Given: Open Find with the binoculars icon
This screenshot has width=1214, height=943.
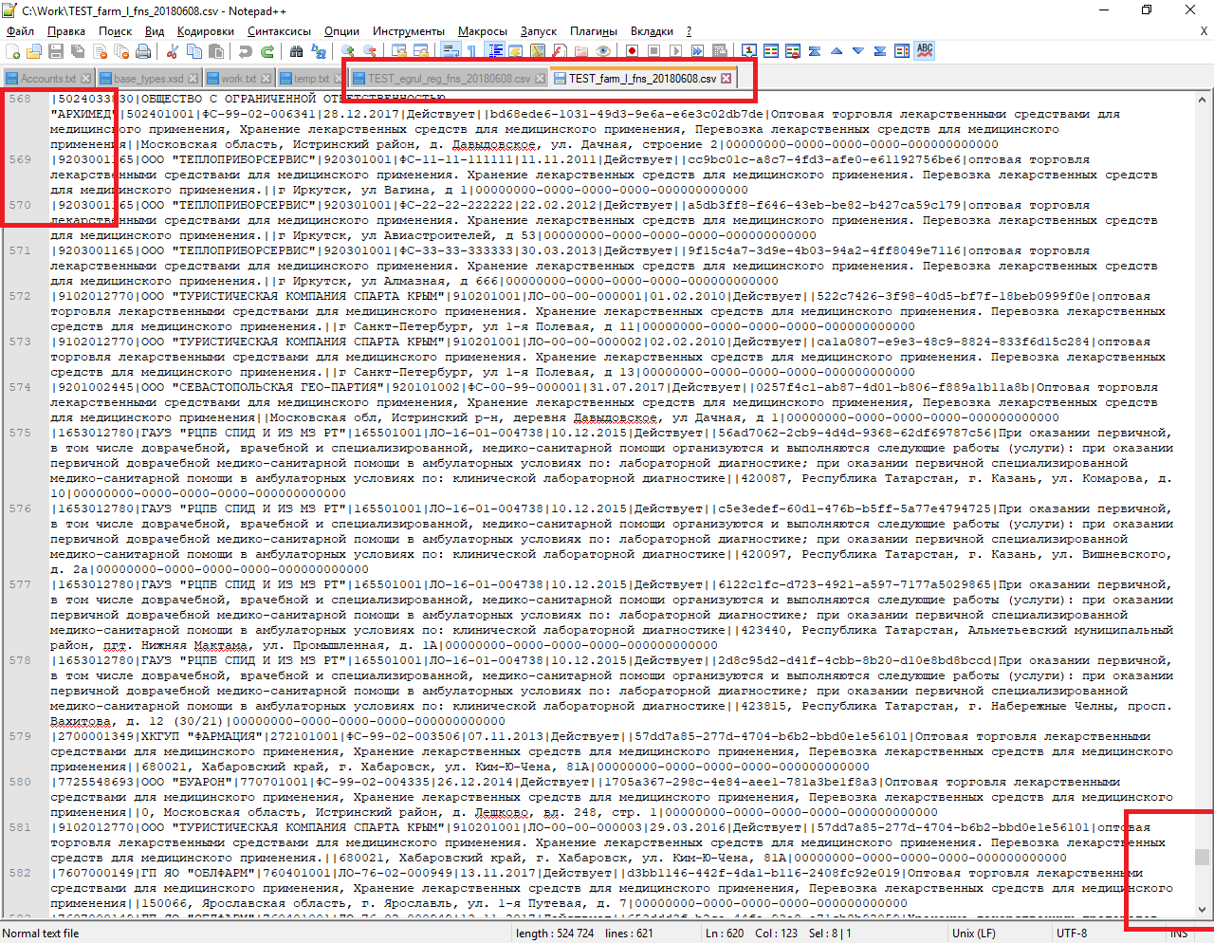Looking at the screenshot, I should tap(296, 51).
